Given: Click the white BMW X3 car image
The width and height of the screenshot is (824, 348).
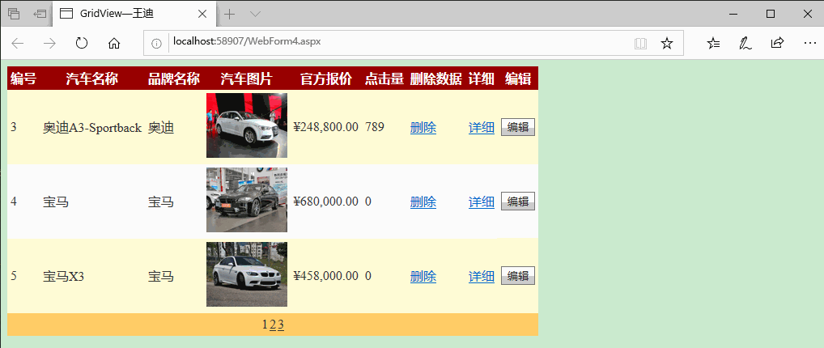Looking at the screenshot, I should (246, 274).
